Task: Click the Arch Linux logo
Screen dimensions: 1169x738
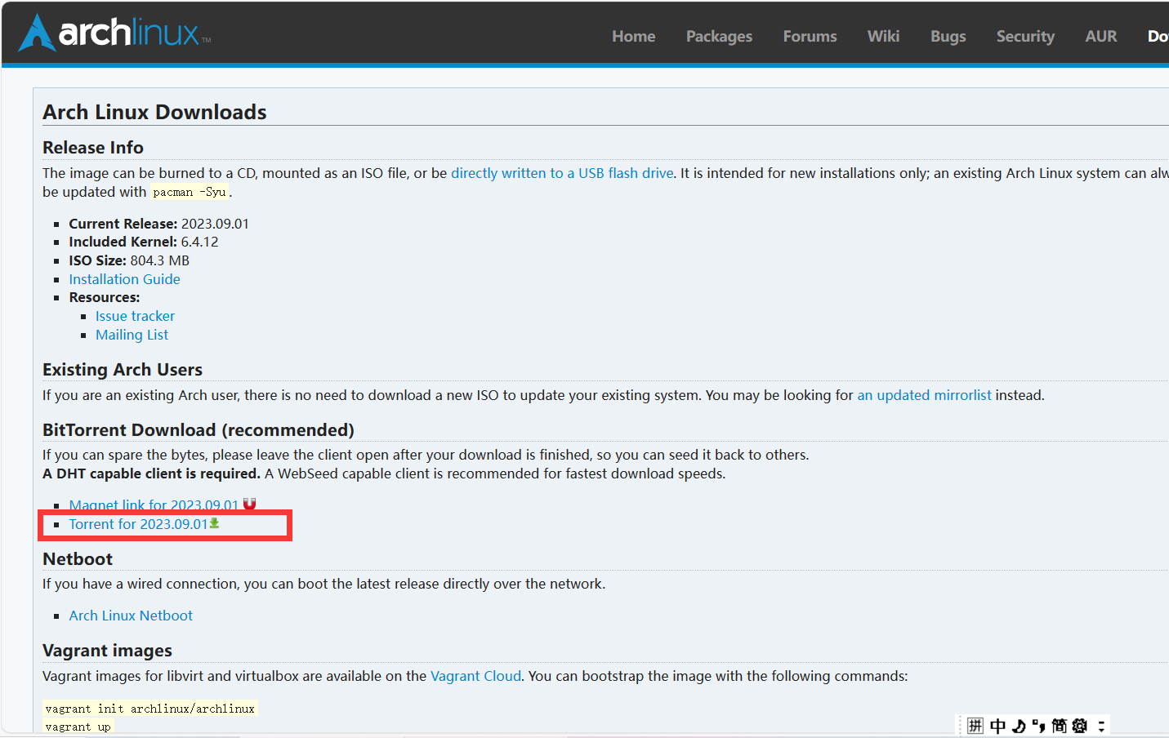Action: point(114,33)
